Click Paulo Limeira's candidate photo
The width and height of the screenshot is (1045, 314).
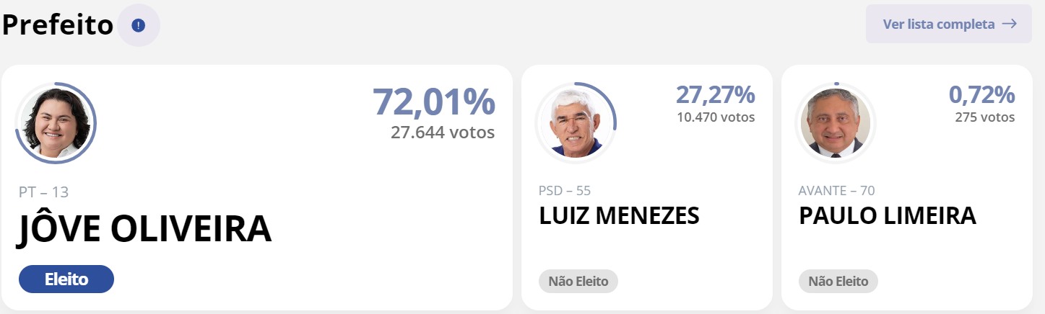click(x=836, y=123)
